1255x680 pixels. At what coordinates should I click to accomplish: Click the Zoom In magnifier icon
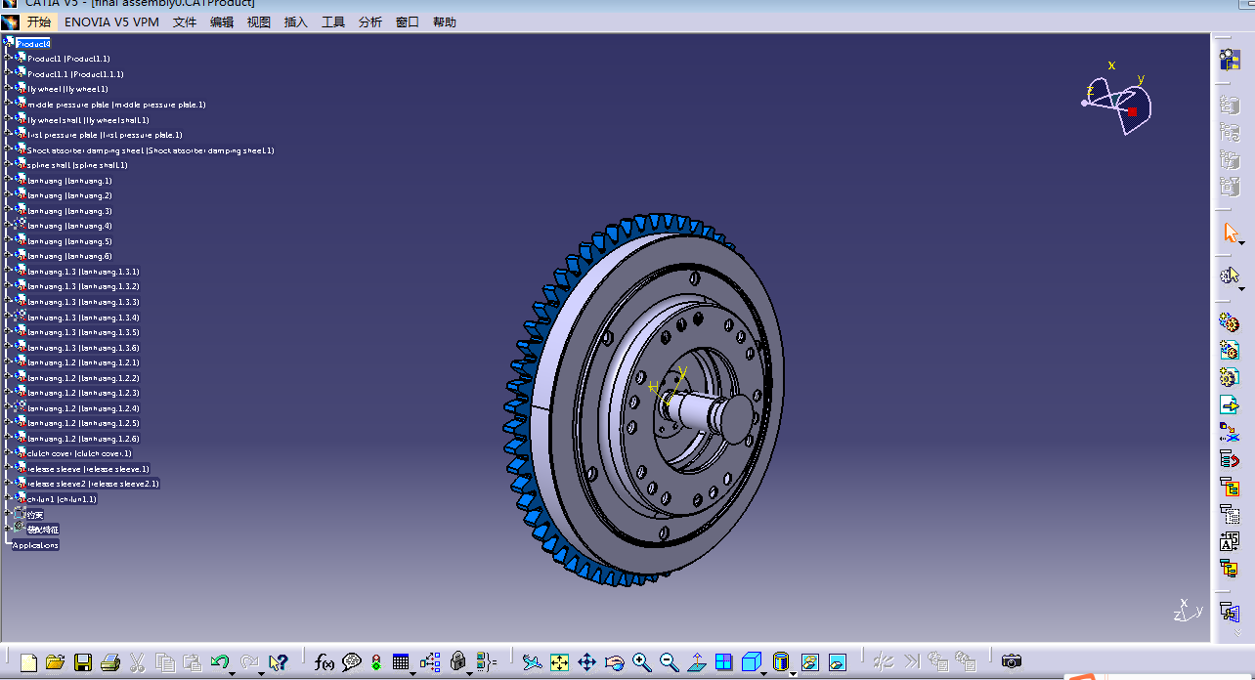tap(641, 662)
